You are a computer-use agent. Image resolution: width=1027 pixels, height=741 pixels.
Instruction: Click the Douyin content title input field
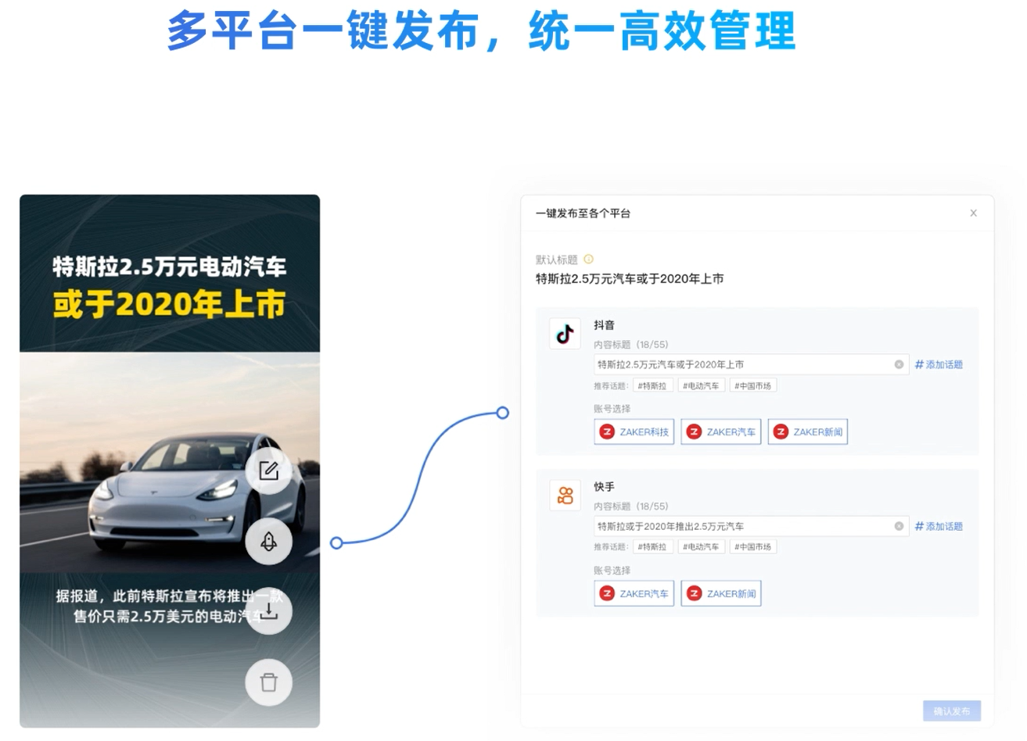(751, 364)
